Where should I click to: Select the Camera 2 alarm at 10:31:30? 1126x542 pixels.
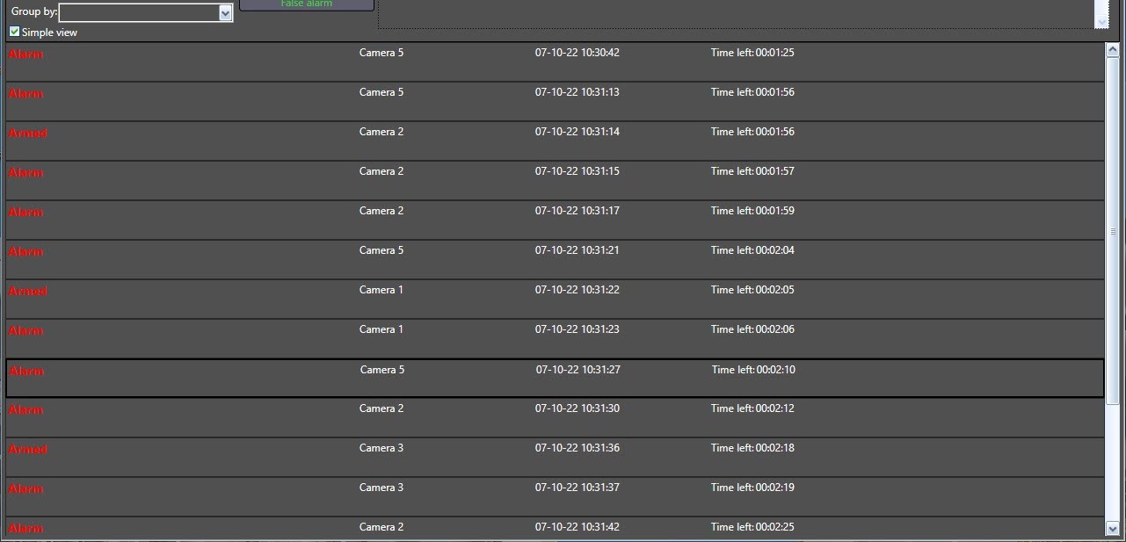tap(555, 417)
